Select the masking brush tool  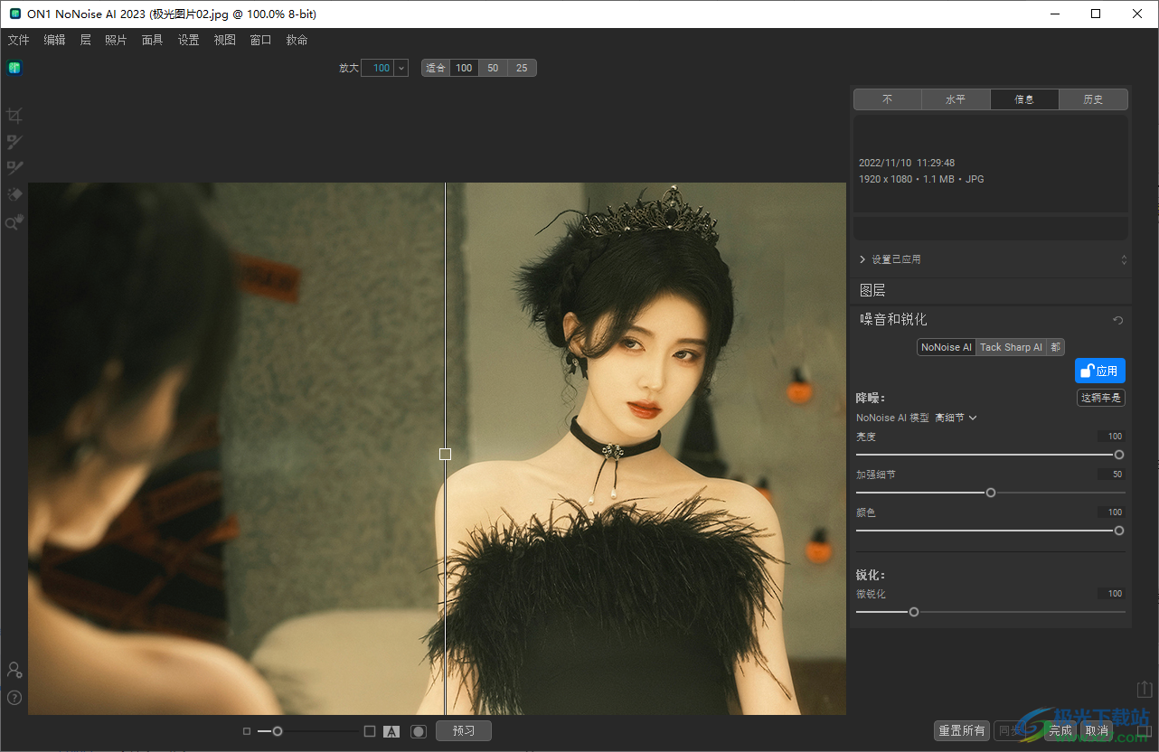(x=14, y=142)
